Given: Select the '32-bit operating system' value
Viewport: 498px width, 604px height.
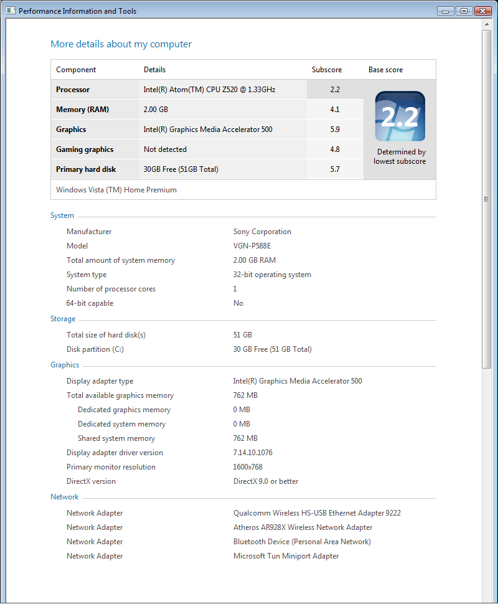Looking at the screenshot, I should [272, 275].
